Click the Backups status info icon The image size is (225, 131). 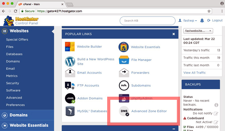point(216,105)
